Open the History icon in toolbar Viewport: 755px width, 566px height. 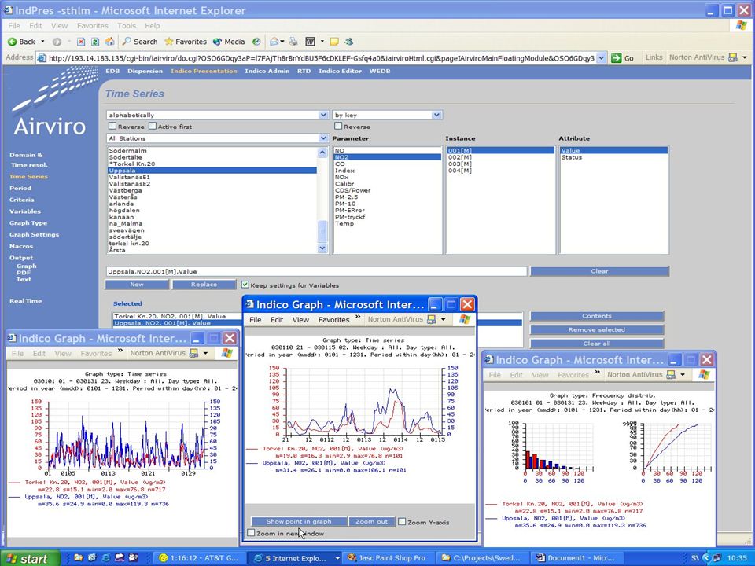click(x=256, y=42)
